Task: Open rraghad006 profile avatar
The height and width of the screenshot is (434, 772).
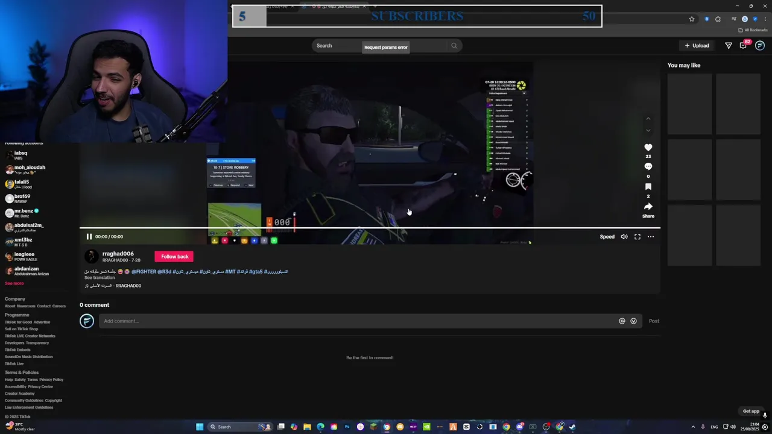Action: click(x=91, y=257)
